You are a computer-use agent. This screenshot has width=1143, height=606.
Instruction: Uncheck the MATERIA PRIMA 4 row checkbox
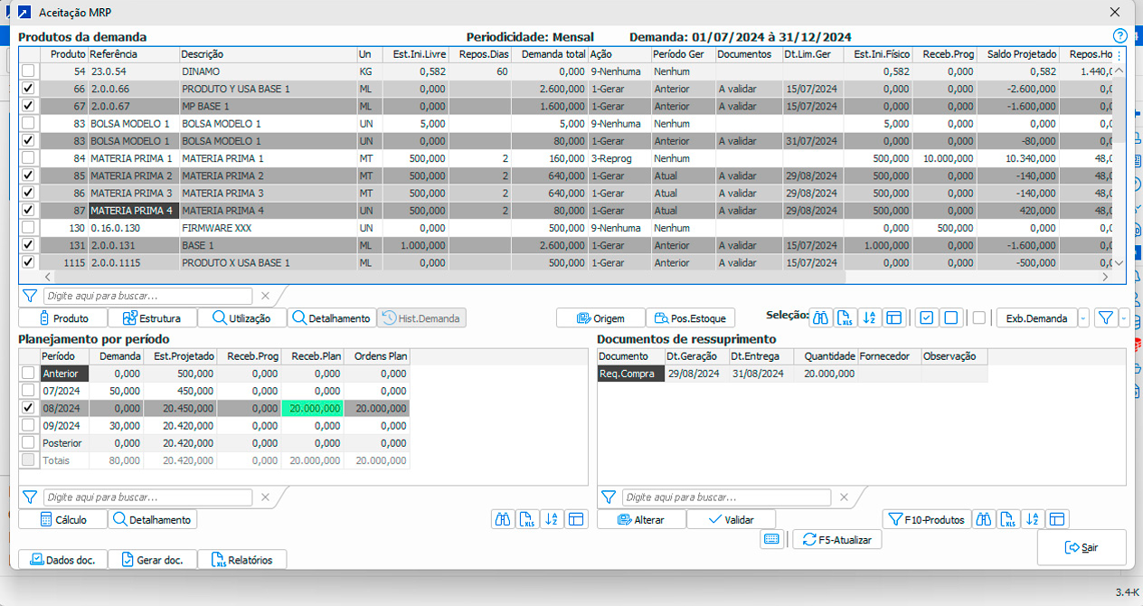click(29, 210)
